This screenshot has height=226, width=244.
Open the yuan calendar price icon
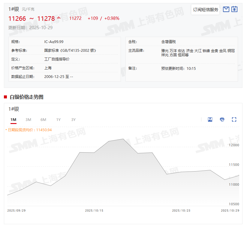click(234, 9)
